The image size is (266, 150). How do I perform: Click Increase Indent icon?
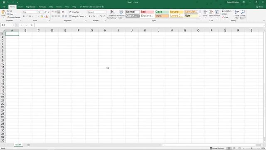(x=66, y=16)
